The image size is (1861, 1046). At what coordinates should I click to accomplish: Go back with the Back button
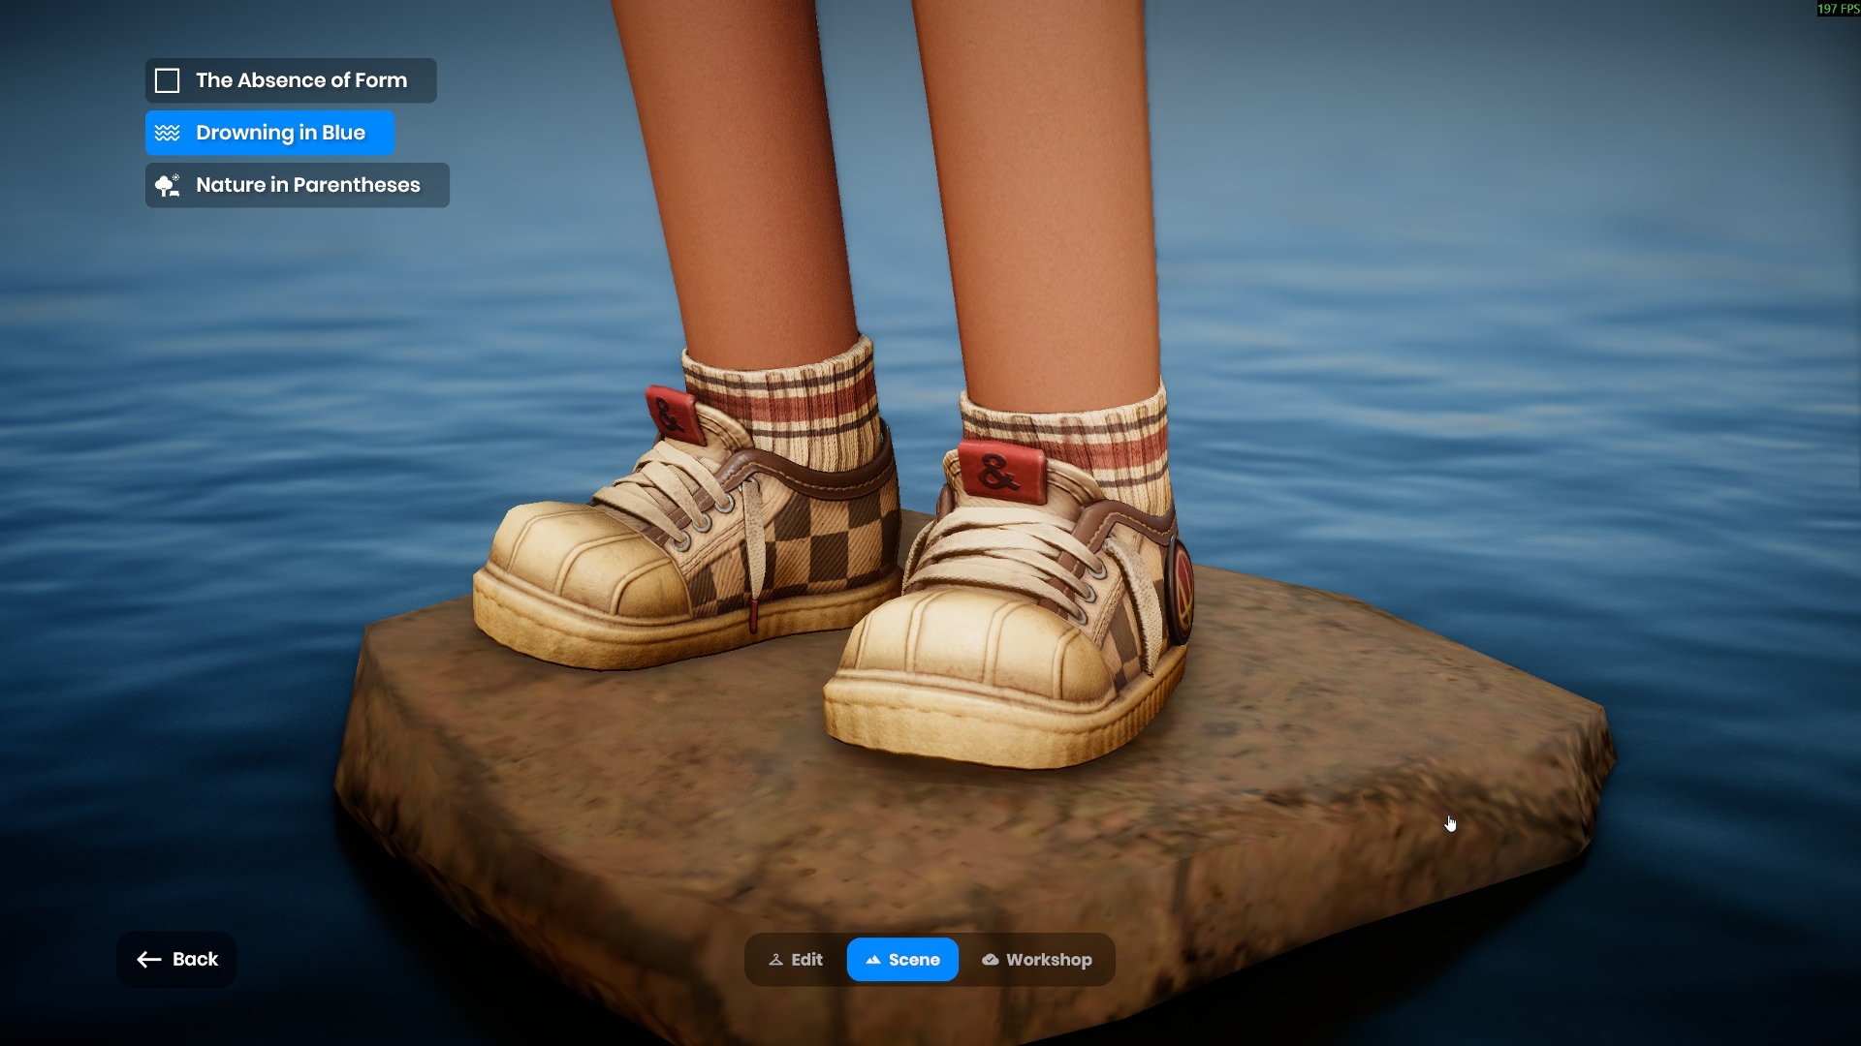tap(176, 960)
